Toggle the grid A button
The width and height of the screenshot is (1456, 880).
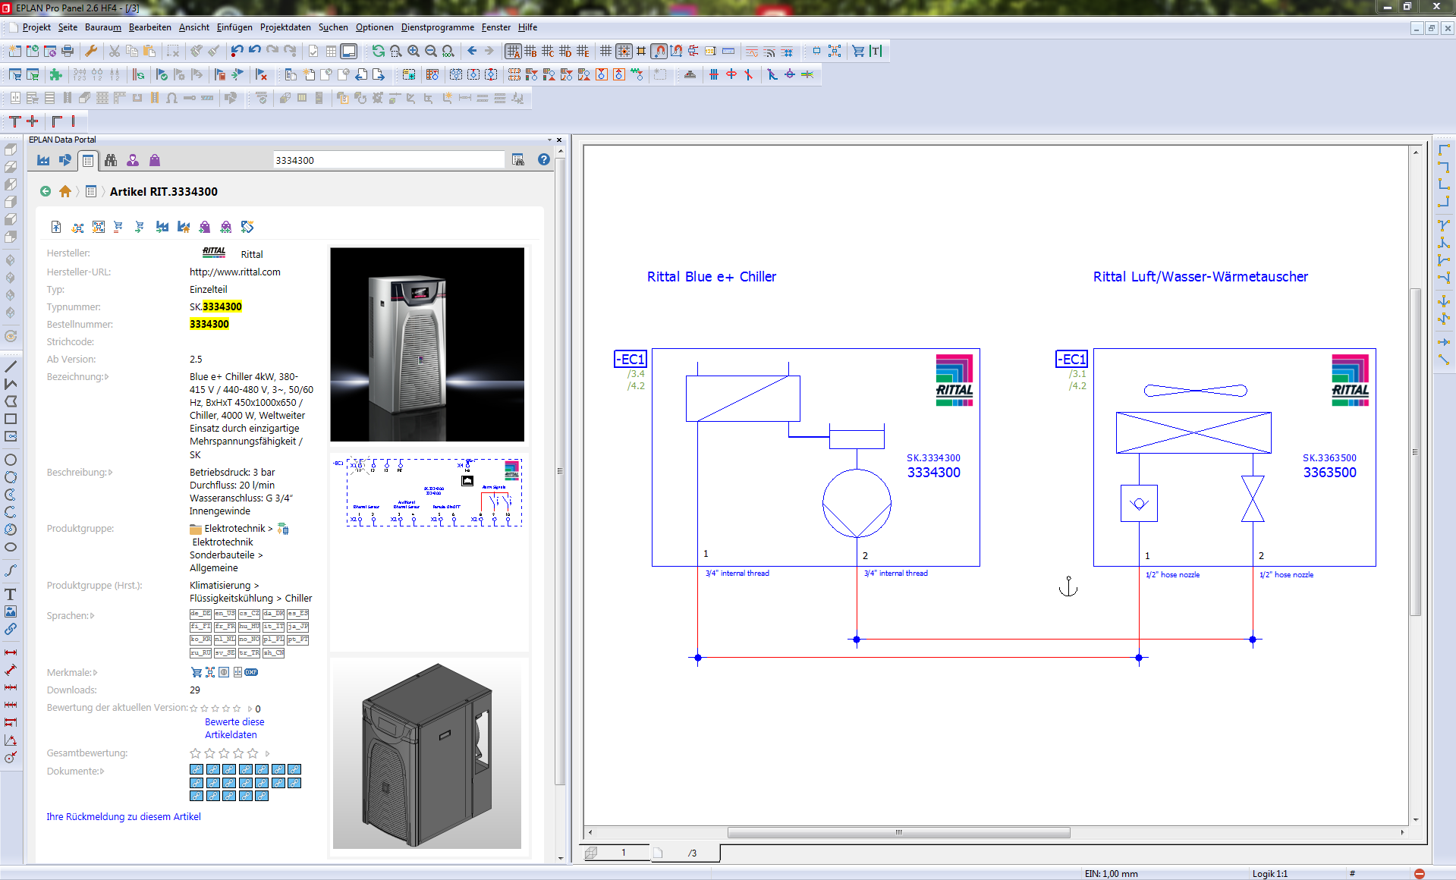(x=513, y=51)
